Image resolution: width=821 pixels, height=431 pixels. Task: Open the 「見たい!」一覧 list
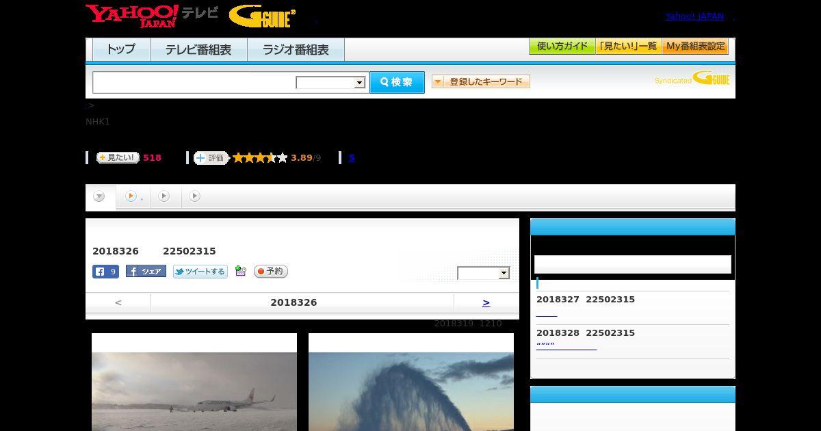[x=628, y=47]
